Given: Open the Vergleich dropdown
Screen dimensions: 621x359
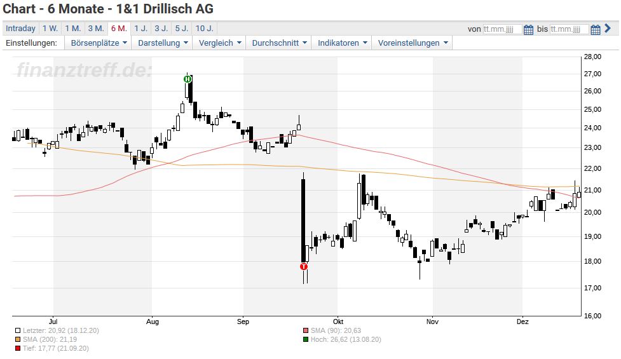Looking at the screenshot, I should point(220,43).
